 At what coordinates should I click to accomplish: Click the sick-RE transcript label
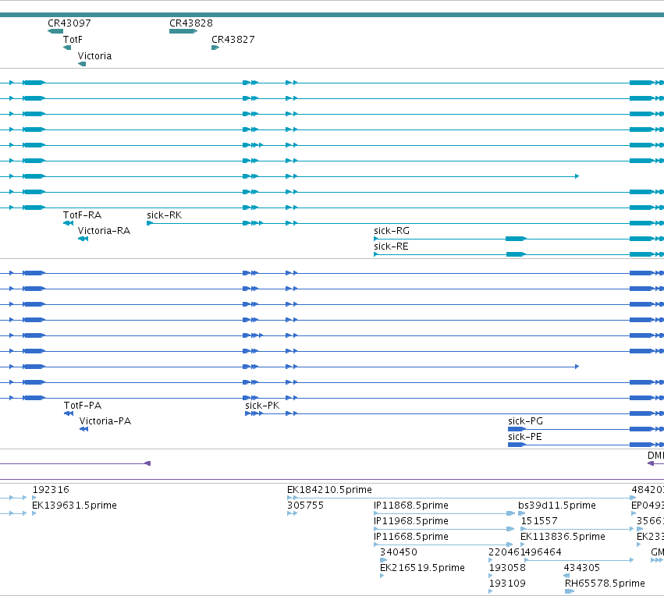click(x=391, y=247)
